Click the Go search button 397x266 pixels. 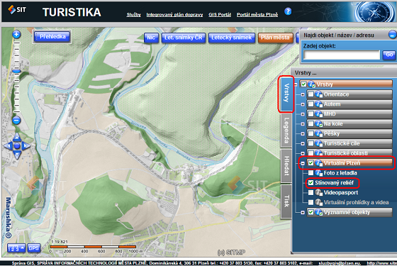(x=389, y=55)
